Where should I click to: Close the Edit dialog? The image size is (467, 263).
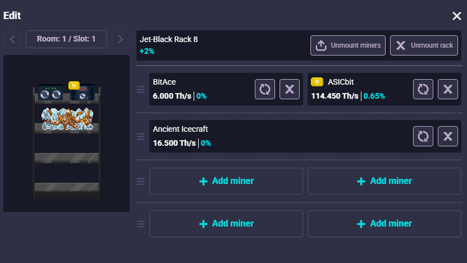click(457, 16)
